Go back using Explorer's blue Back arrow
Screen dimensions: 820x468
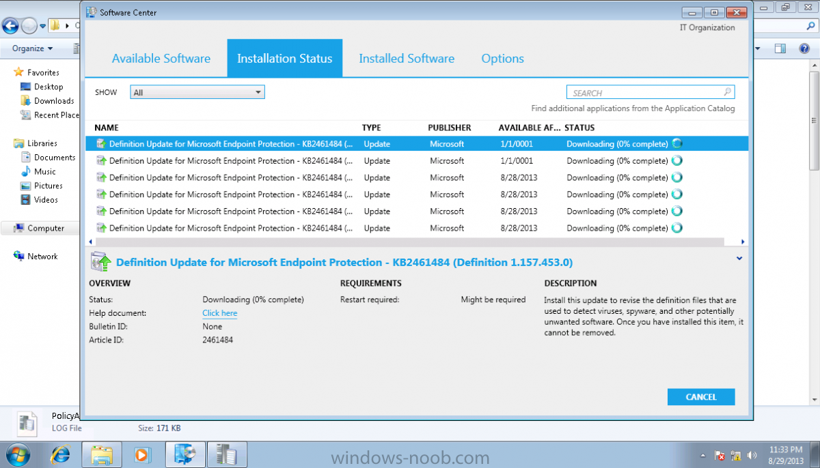pyautogui.click(x=10, y=26)
